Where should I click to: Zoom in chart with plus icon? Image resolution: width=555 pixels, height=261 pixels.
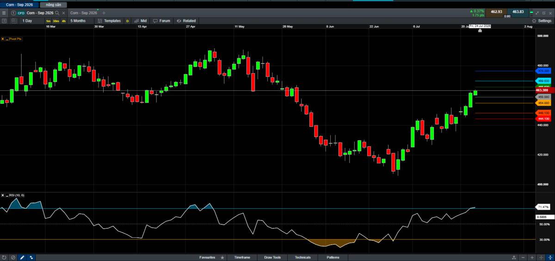[532, 257]
